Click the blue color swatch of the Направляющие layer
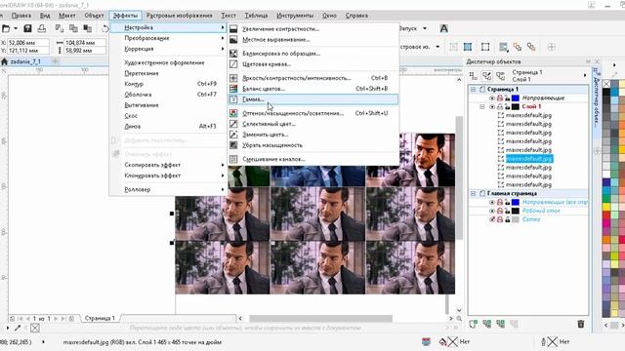This screenshot has height=351, width=625. (x=516, y=97)
